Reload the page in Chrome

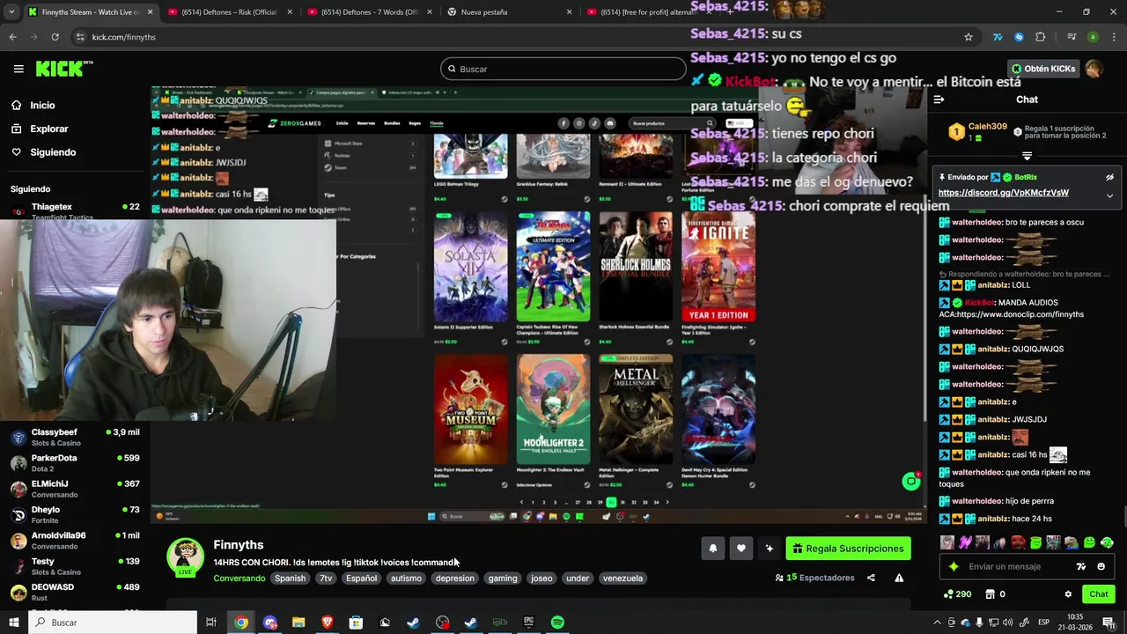point(55,37)
